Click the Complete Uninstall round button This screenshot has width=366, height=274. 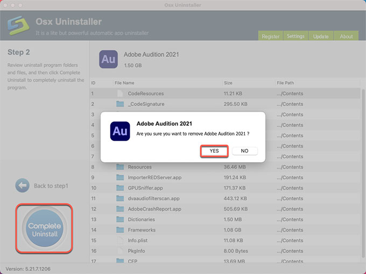tap(44, 228)
